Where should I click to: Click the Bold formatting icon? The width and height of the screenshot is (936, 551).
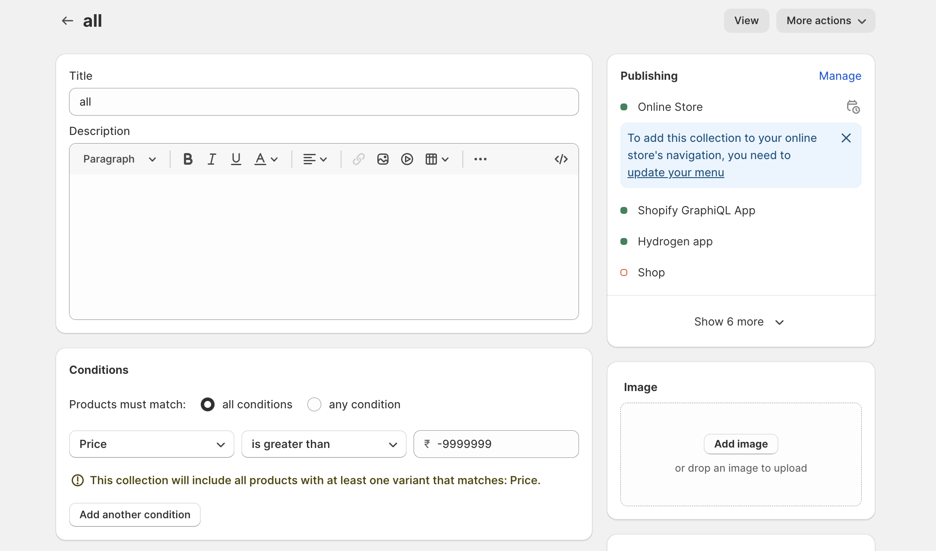(186, 159)
